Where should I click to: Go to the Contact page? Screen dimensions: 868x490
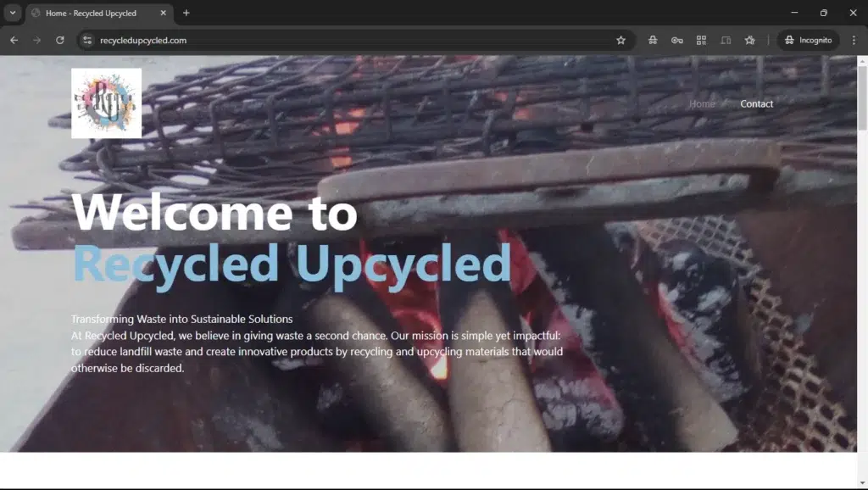pyautogui.click(x=756, y=104)
